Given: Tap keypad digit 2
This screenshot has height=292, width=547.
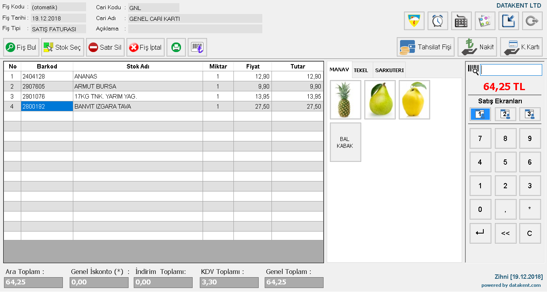Looking at the screenshot, I should coord(505,186).
